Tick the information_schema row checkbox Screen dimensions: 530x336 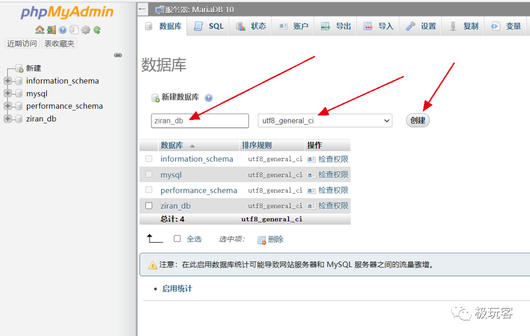149,159
